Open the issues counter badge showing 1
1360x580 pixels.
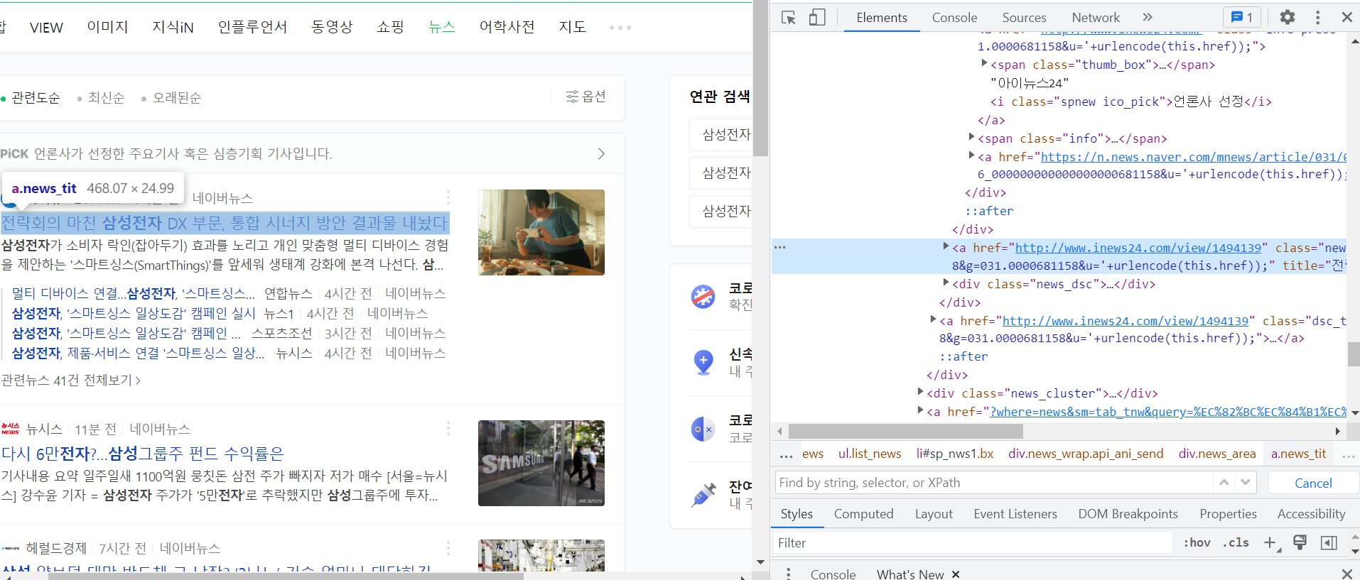1241,17
